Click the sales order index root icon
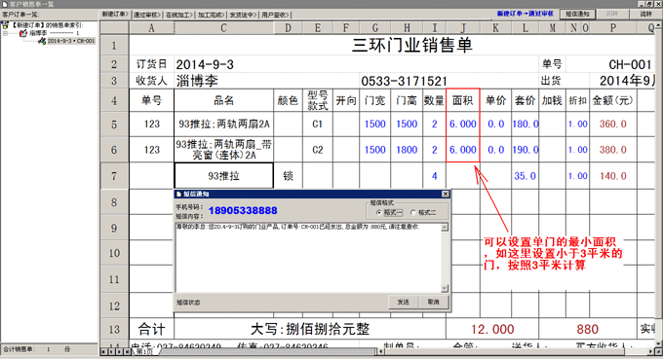Image resolution: width=663 pixels, height=359 pixels. (6, 25)
